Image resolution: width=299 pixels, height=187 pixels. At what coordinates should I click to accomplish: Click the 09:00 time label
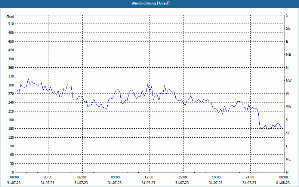(x=115, y=177)
